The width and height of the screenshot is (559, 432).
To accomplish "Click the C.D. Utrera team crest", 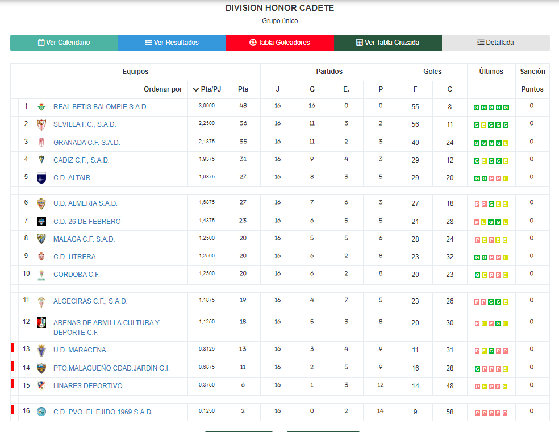I will tap(41, 256).
